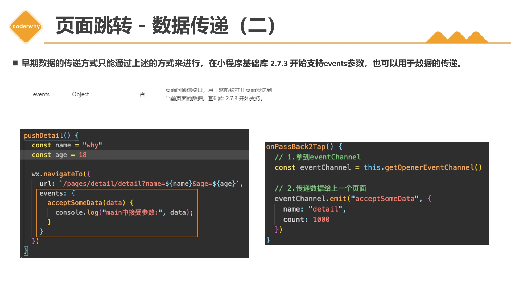
Task: Click the url template string line
Action: click(x=141, y=184)
